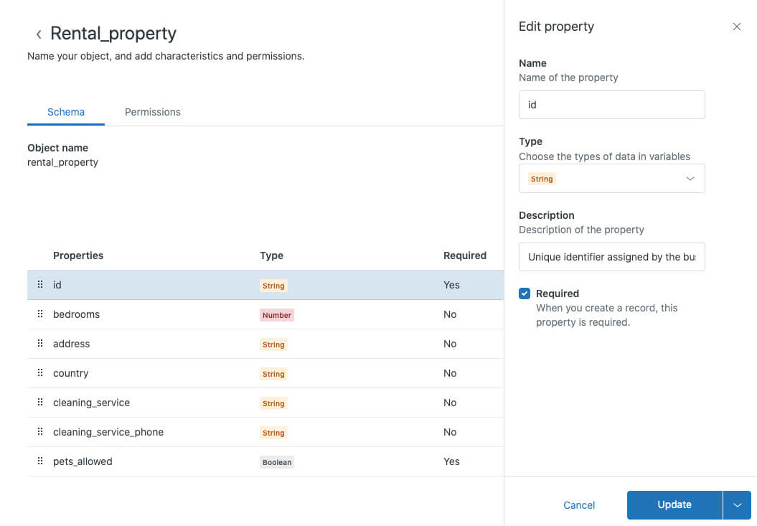Switch to the Schema tab
757x526 pixels.
coord(66,112)
